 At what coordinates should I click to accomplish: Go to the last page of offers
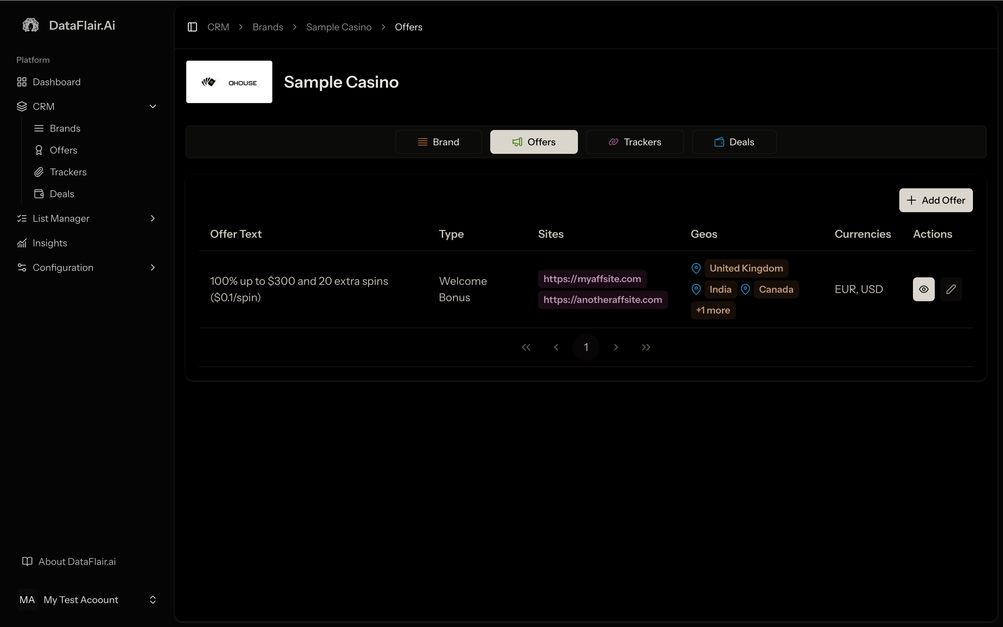pyautogui.click(x=645, y=348)
